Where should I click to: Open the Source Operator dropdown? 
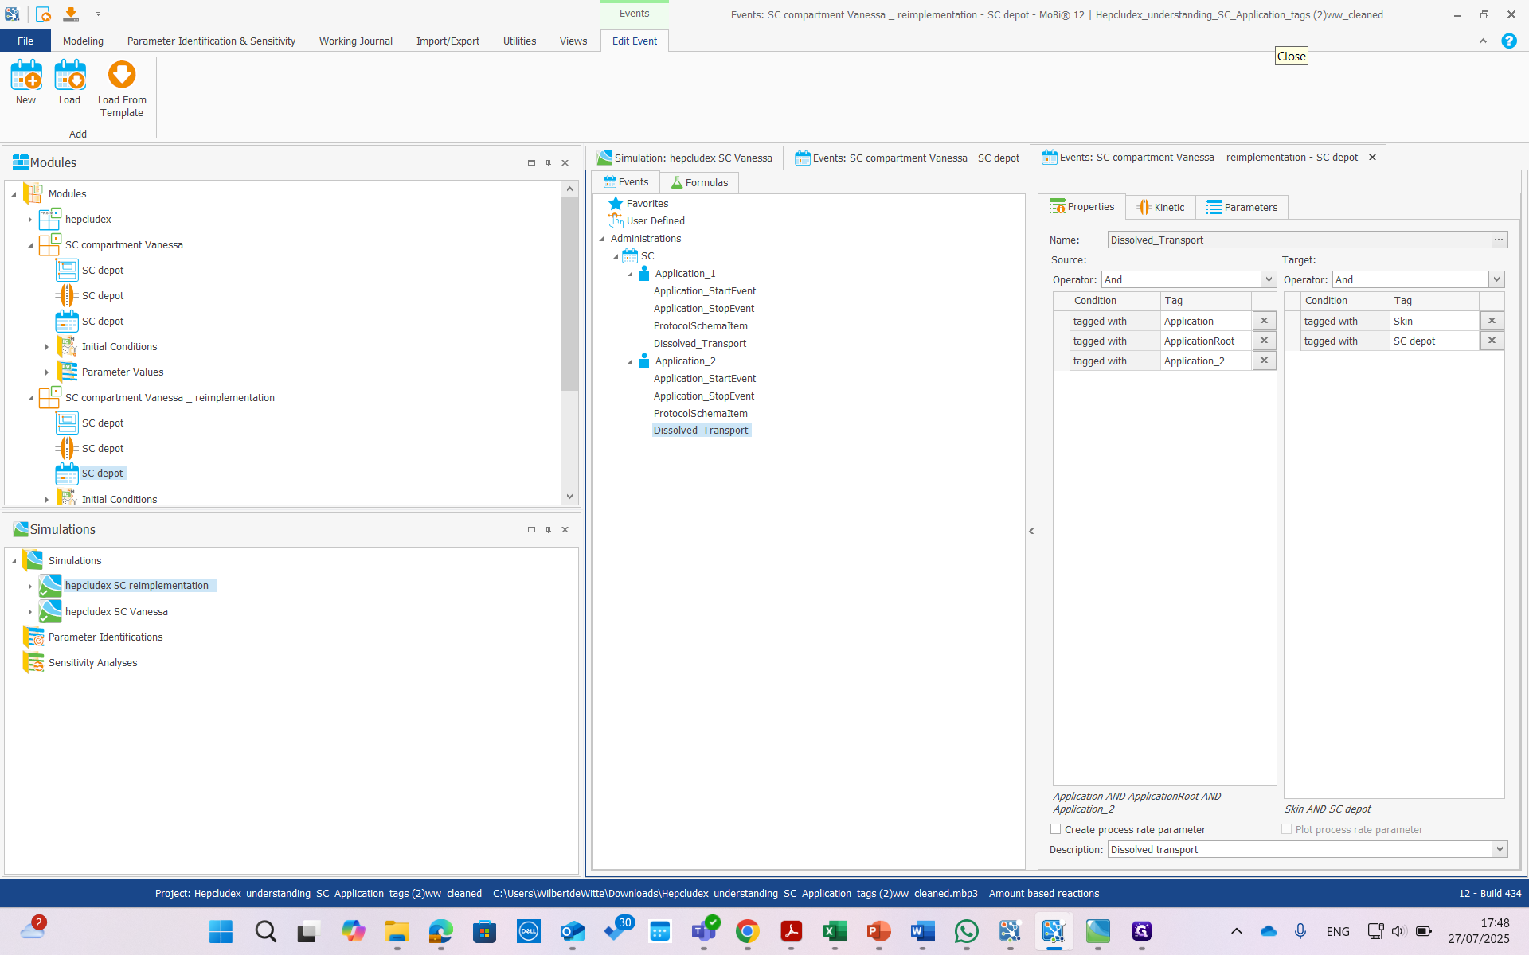click(1268, 279)
